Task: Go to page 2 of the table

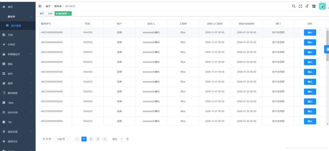Action: 91,139
